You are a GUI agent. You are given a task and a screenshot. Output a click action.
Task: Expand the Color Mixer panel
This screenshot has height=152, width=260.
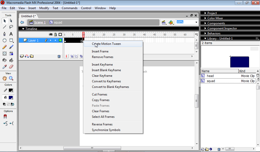tap(205, 18)
